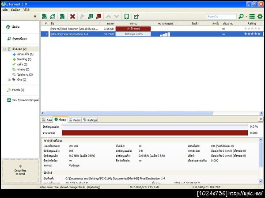The height and width of the screenshot is (198, 265).
Task: Click the download speed D: 0.0 kB/s status
Action: coord(144,187)
